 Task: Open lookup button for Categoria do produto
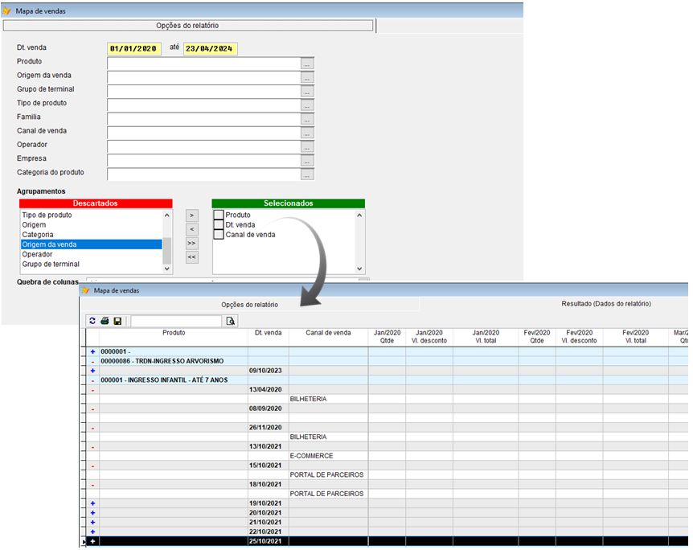[x=307, y=174]
